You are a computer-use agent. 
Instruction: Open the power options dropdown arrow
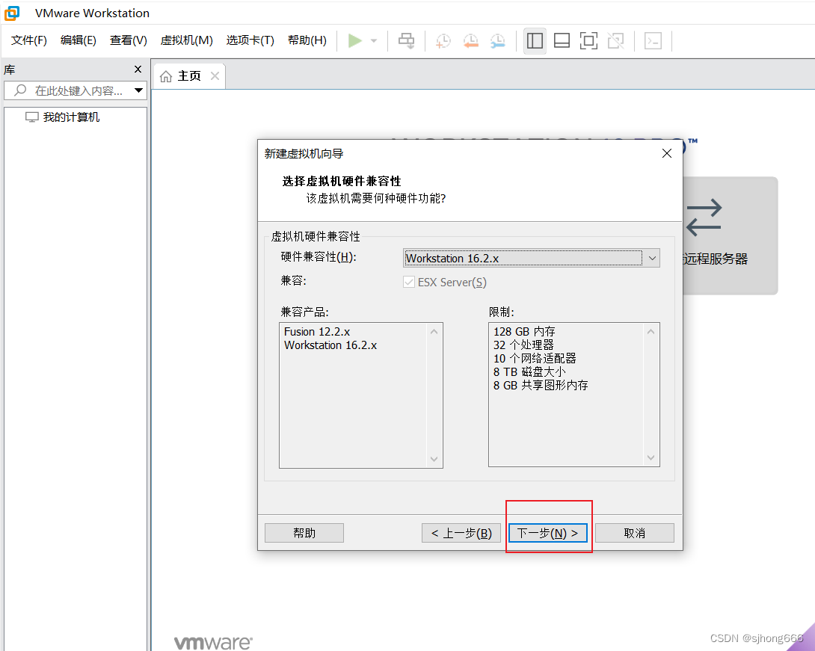coord(374,40)
